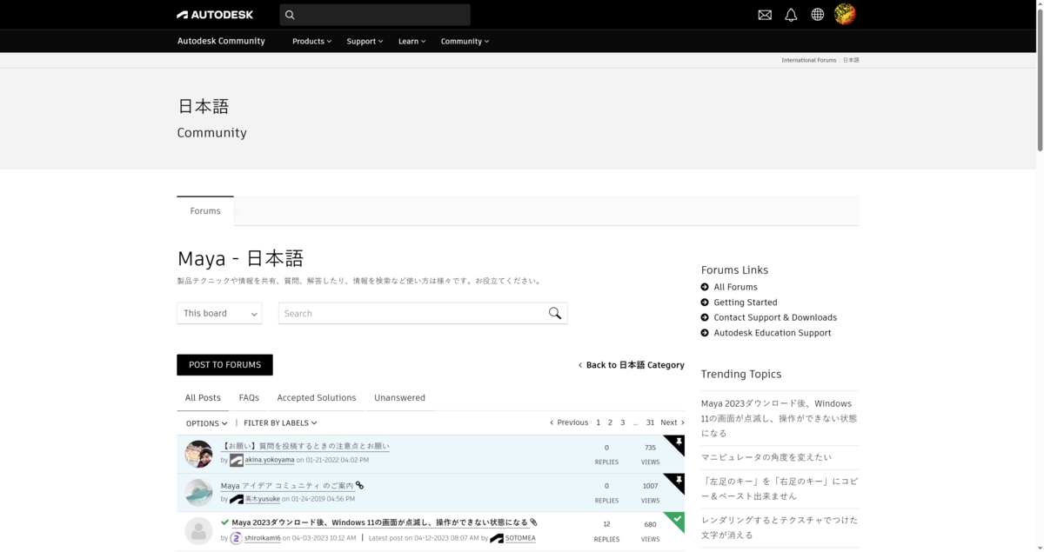
Task: Open 高木yusuke's profile link
Action: click(x=263, y=499)
